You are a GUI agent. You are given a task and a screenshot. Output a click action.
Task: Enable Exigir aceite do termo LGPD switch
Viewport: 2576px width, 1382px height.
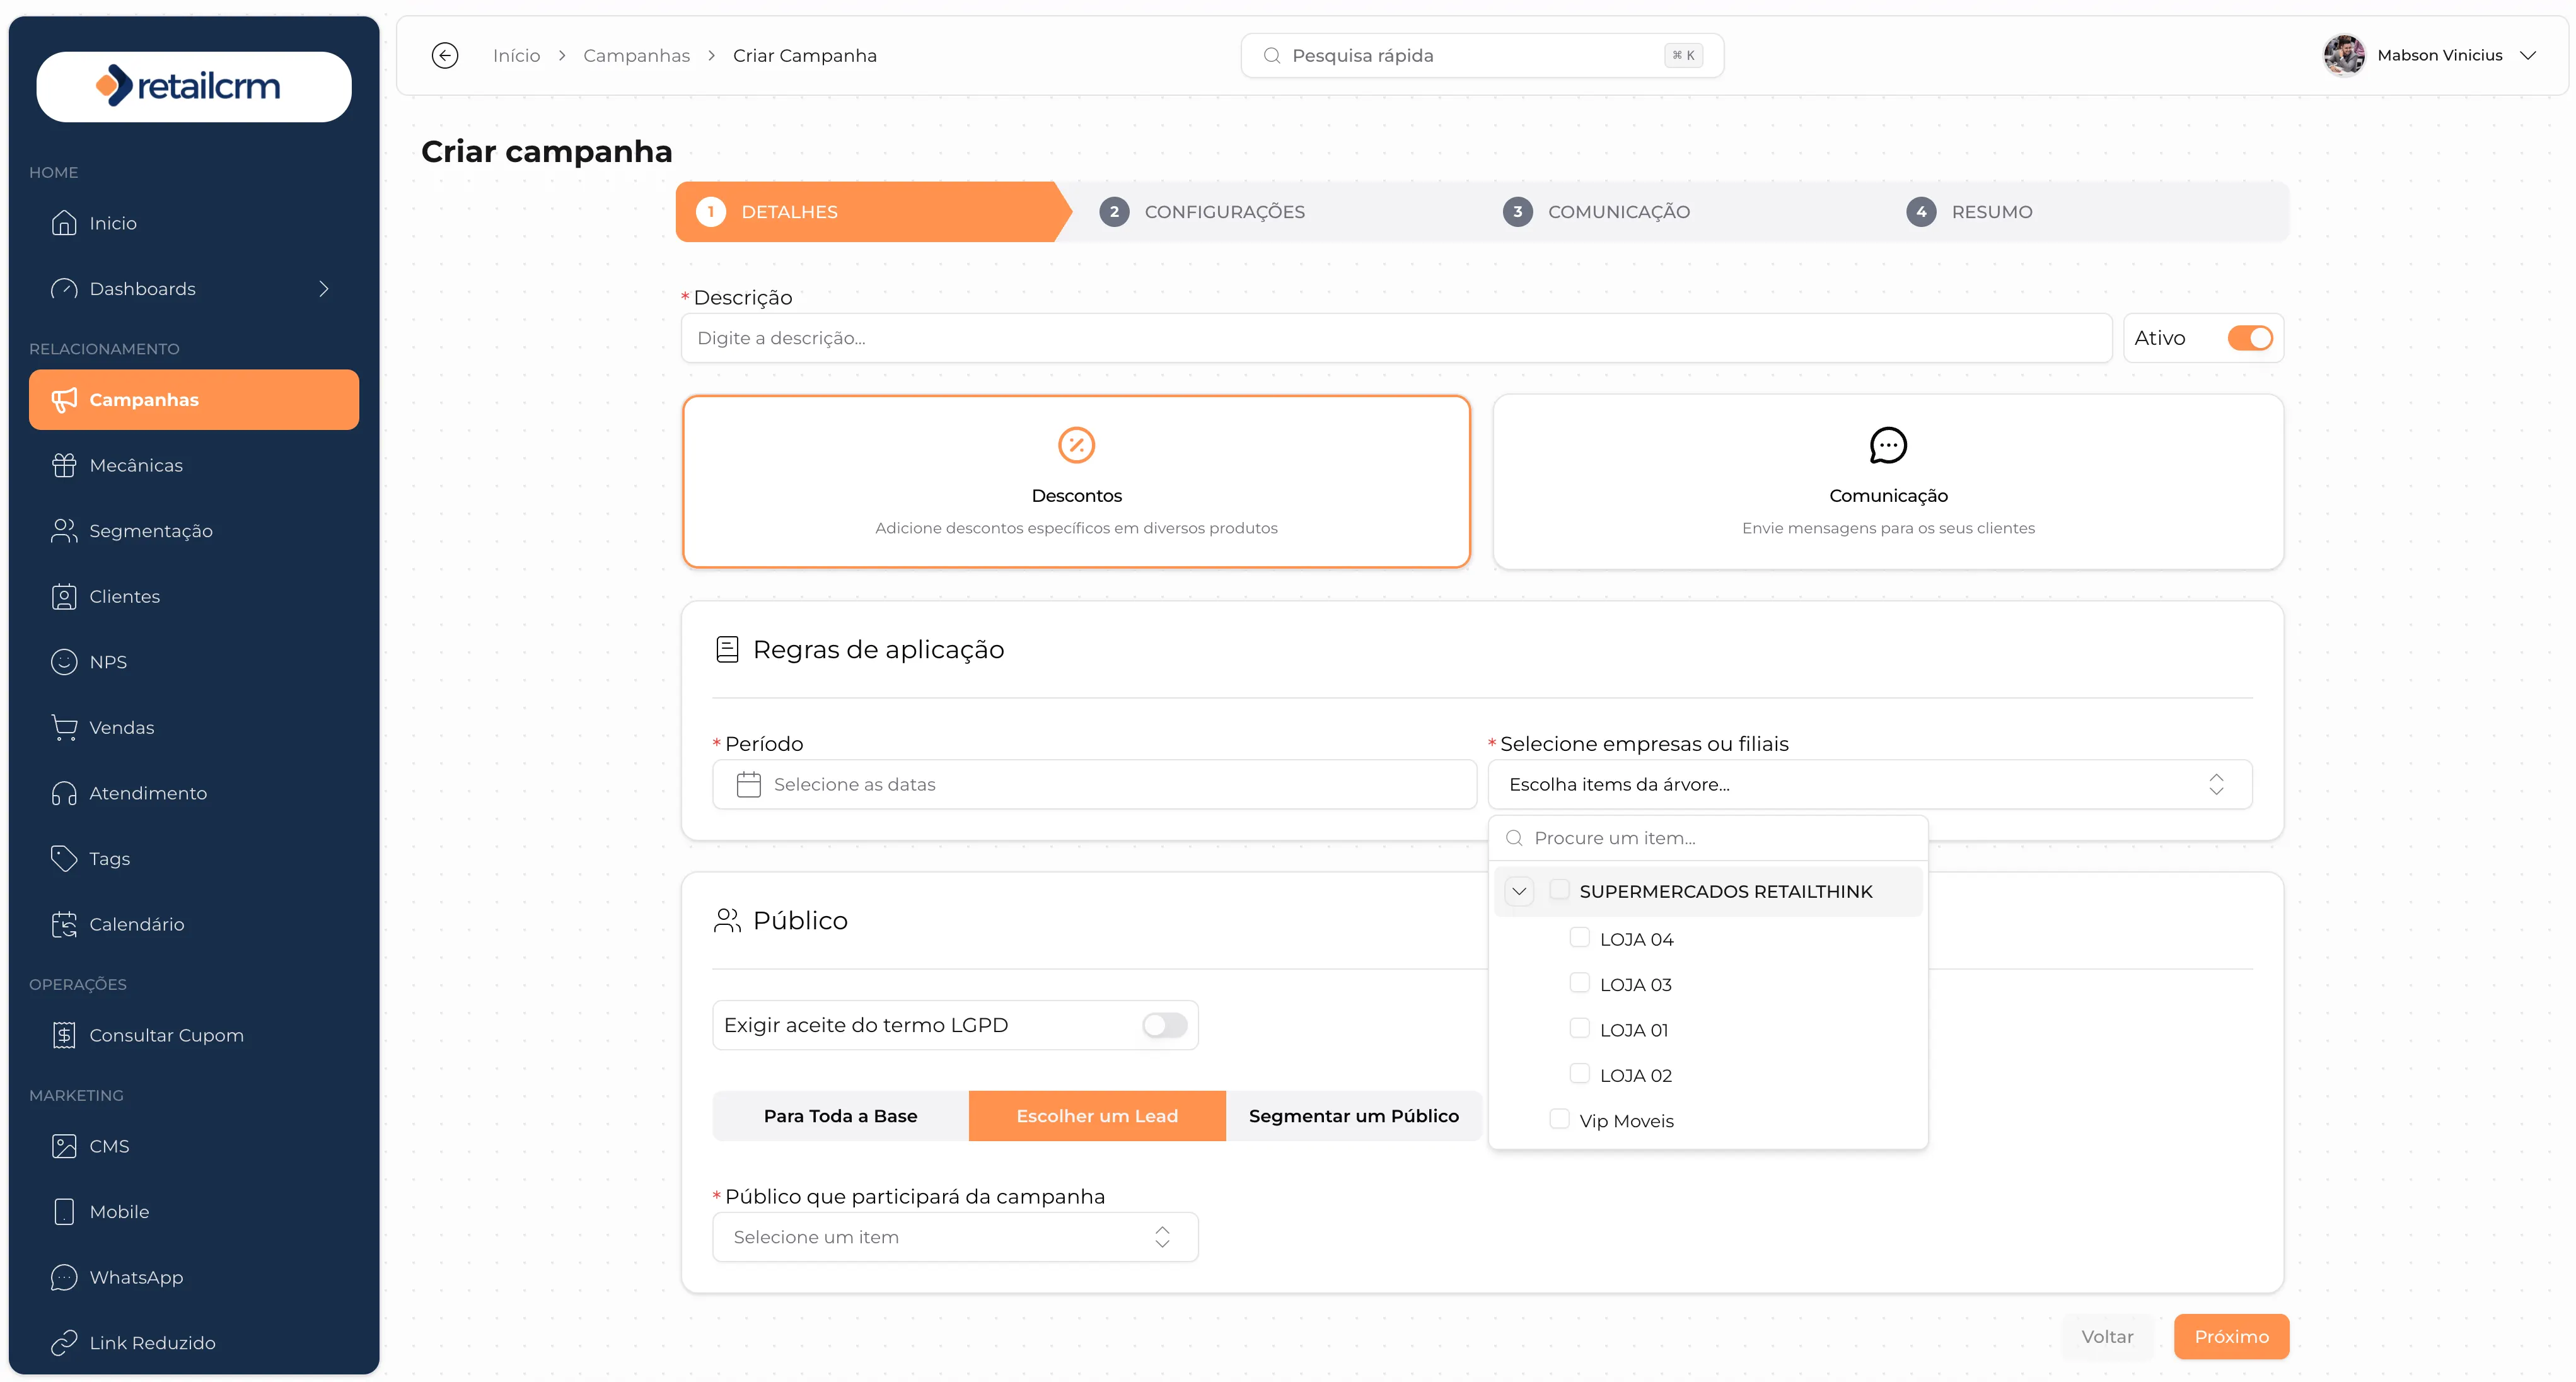point(1165,1025)
